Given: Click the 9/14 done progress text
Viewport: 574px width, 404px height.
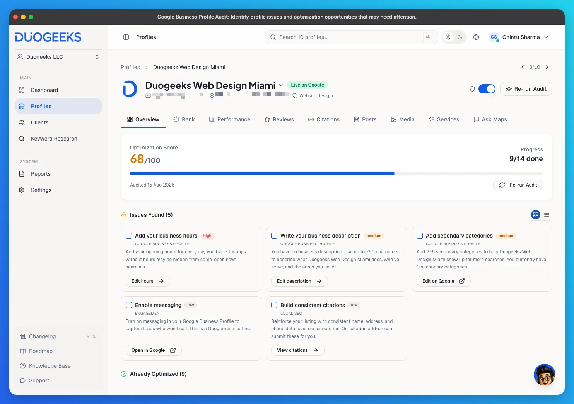Looking at the screenshot, I should click(526, 159).
